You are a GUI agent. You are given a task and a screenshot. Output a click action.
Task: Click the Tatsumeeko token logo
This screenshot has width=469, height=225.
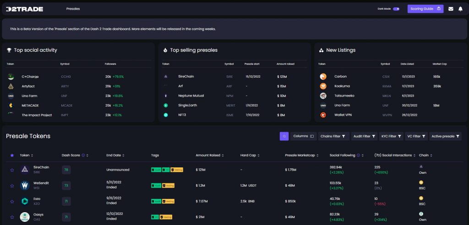[x=323, y=96]
